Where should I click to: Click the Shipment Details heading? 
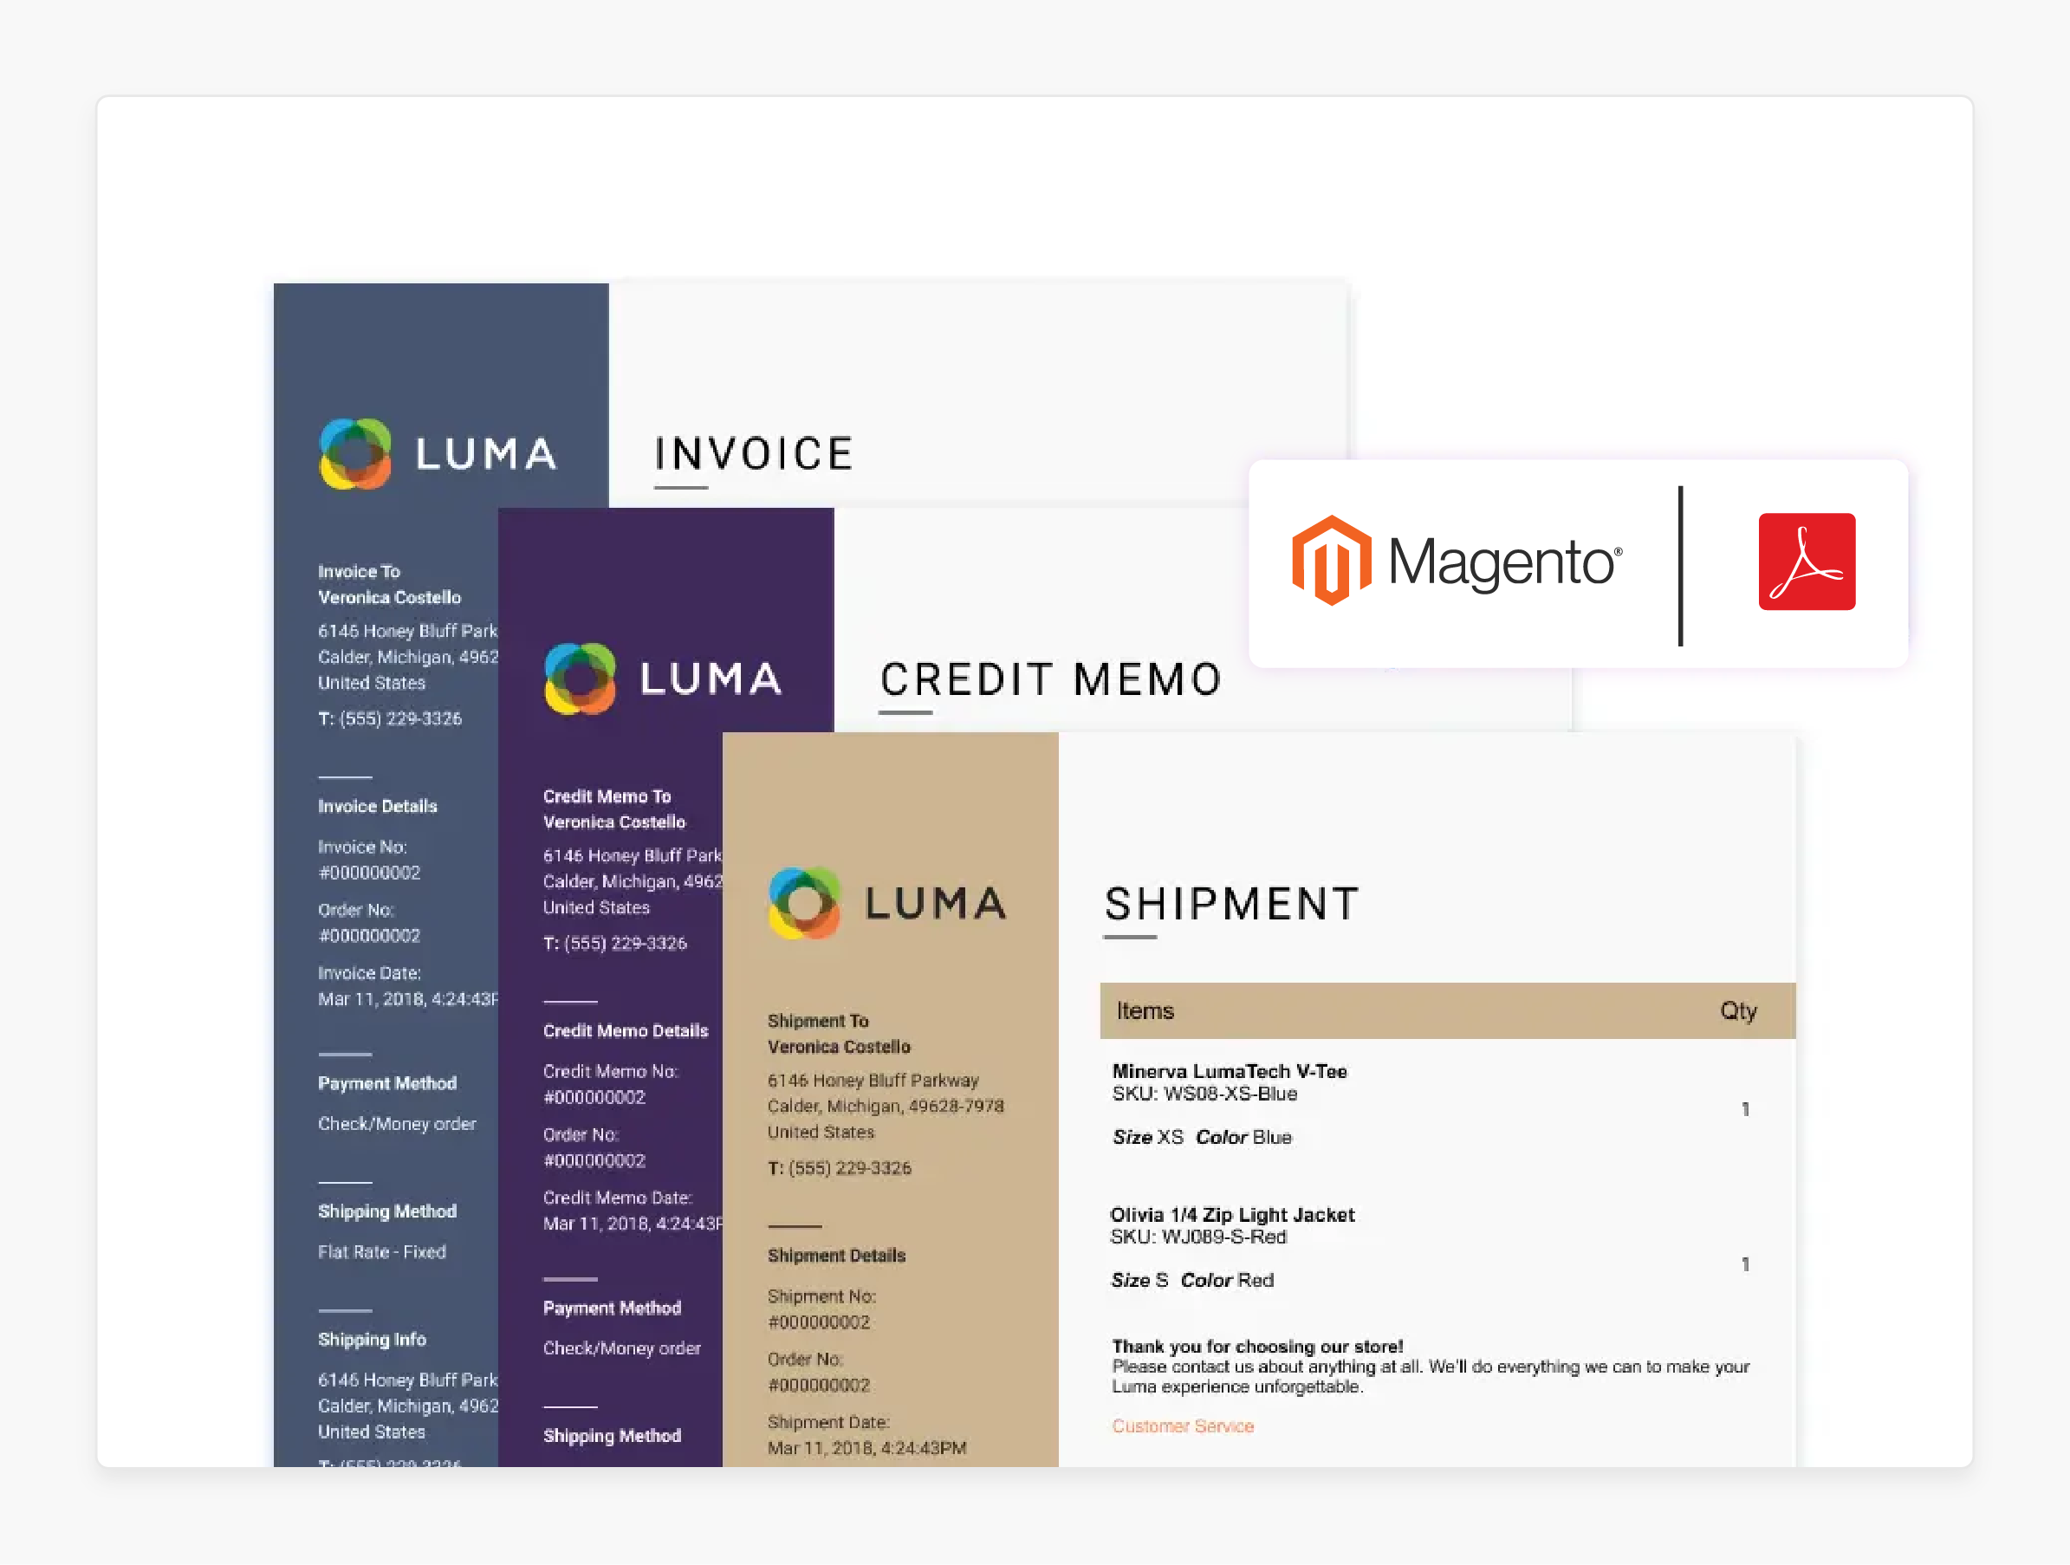click(x=837, y=1255)
